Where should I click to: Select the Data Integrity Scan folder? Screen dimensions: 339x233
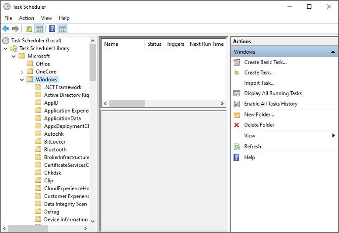click(65, 204)
